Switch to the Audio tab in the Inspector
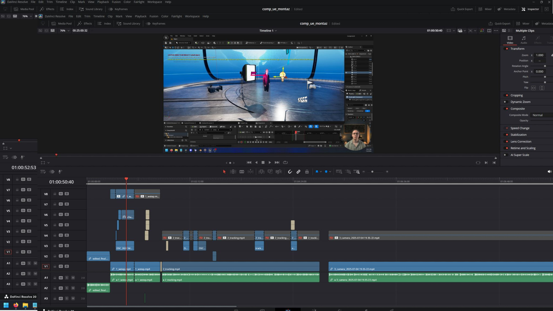The image size is (553, 311). pyautogui.click(x=524, y=40)
